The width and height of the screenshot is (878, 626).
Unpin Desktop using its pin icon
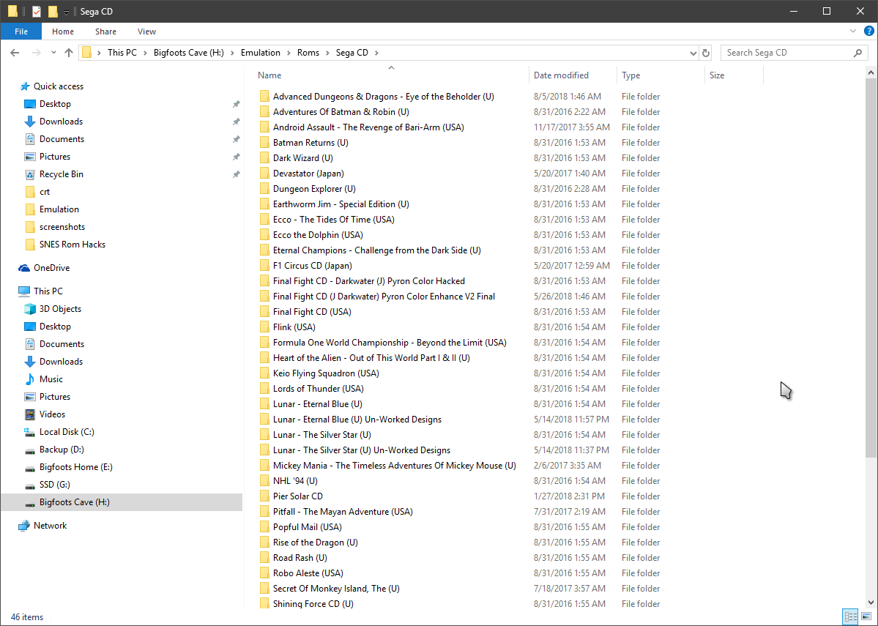click(237, 104)
